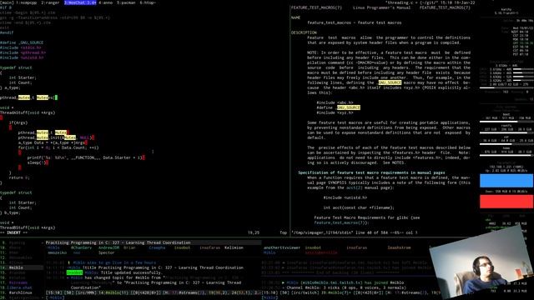Click the '} a_type;' struct closing line
The image size is (534, 300).
(x=10, y=87)
